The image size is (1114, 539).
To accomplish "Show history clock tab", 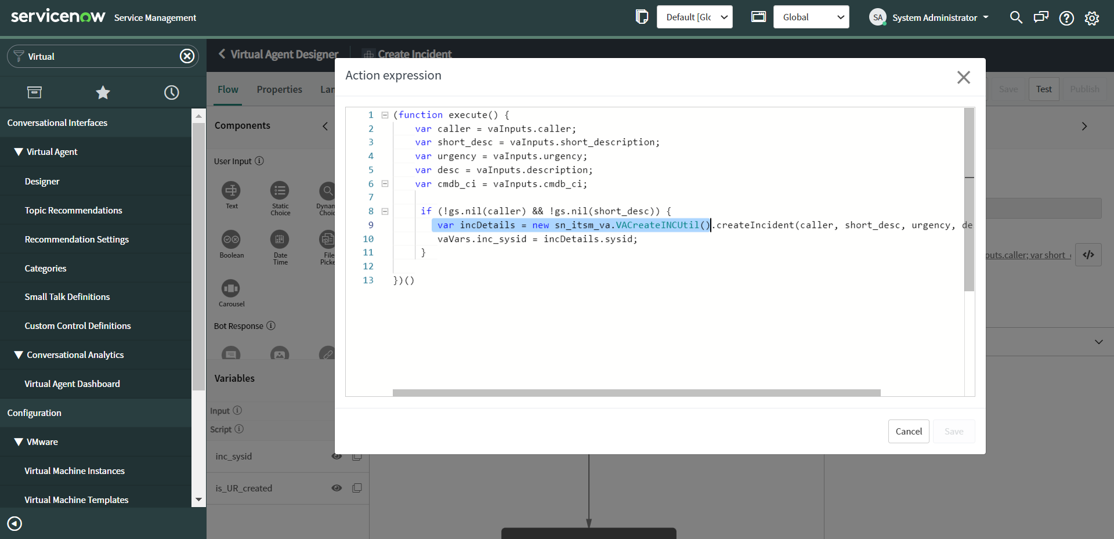I will [x=172, y=92].
